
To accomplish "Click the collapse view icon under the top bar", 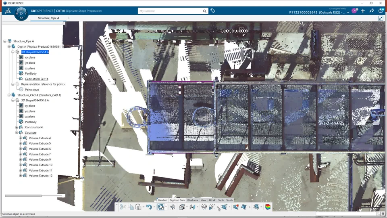I will click(381, 18).
